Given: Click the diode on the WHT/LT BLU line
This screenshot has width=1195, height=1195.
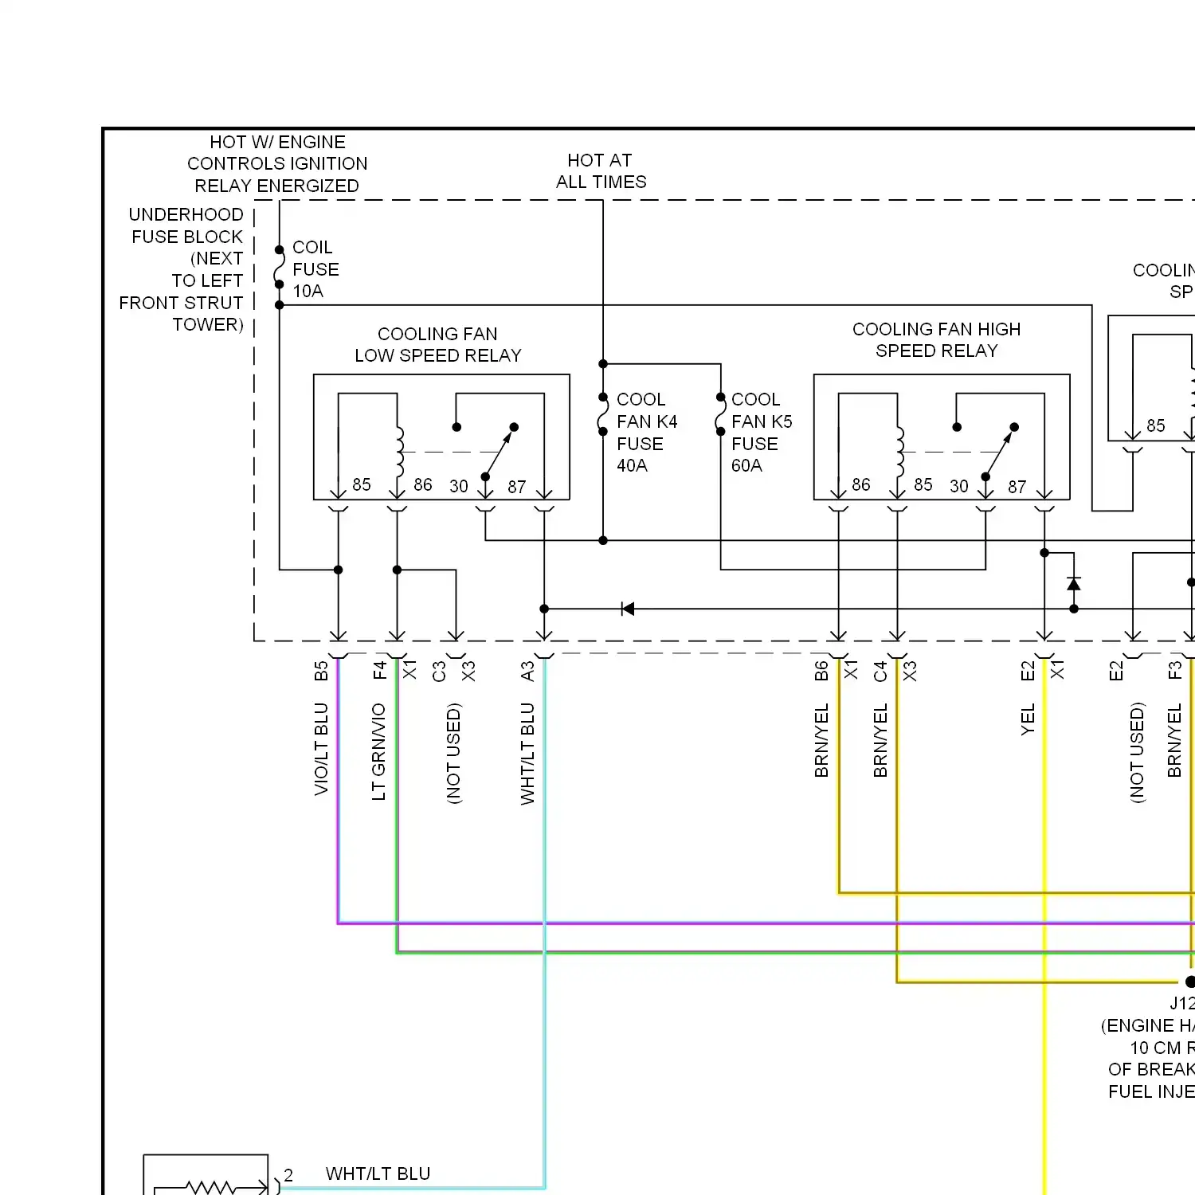Looking at the screenshot, I should tap(628, 609).
